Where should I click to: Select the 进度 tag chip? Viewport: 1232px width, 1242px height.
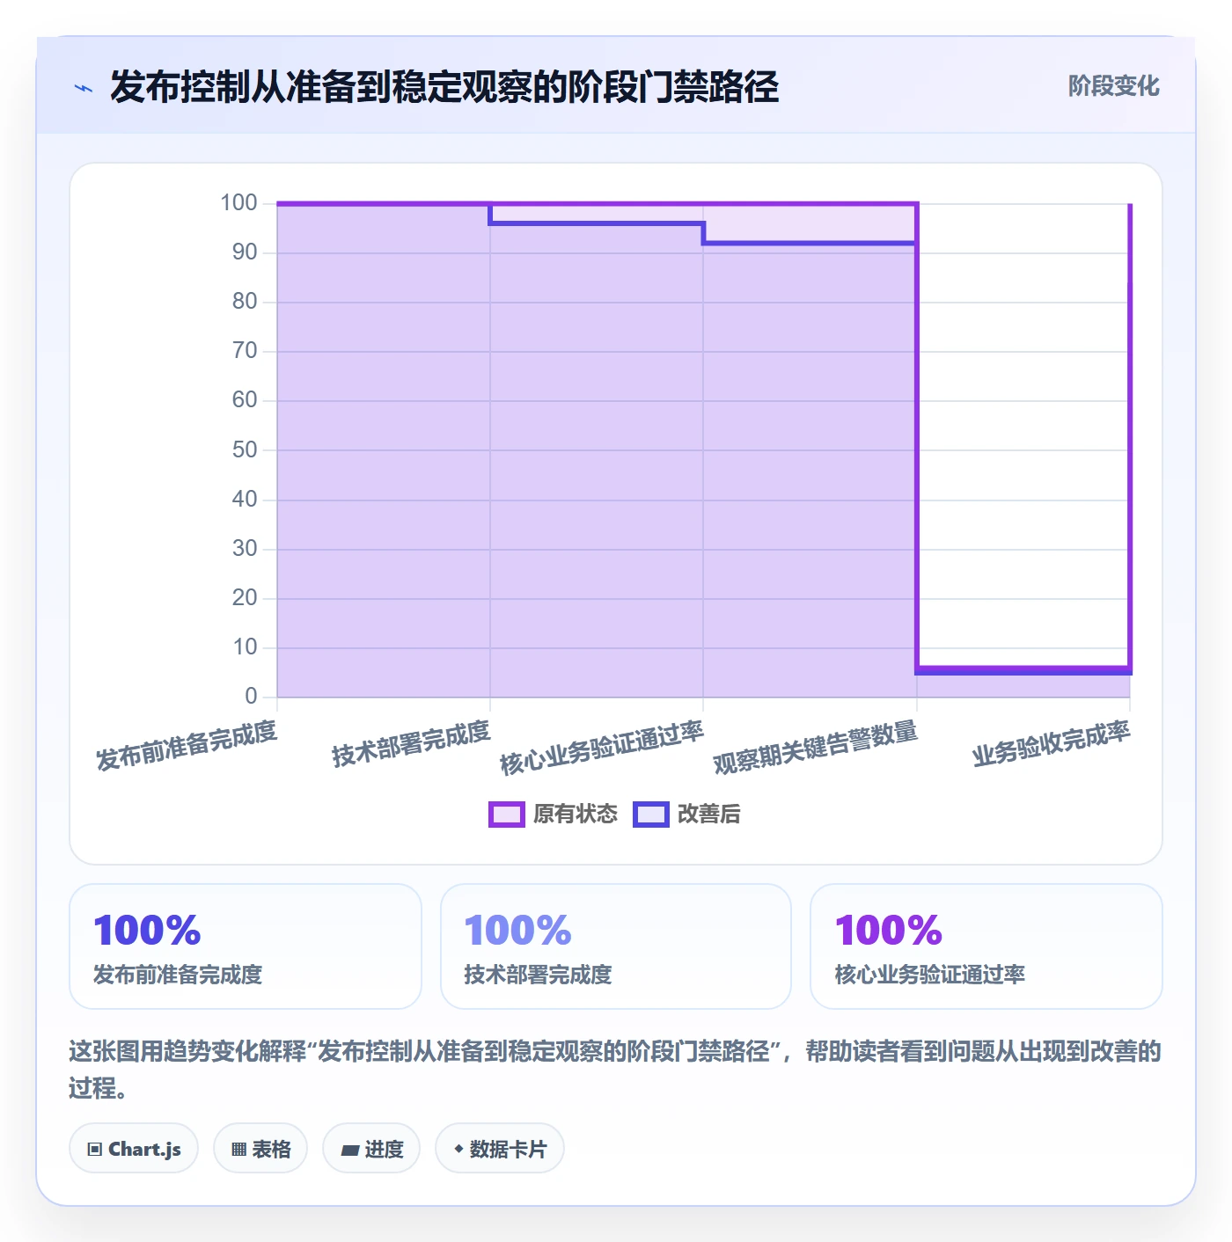(x=371, y=1149)
